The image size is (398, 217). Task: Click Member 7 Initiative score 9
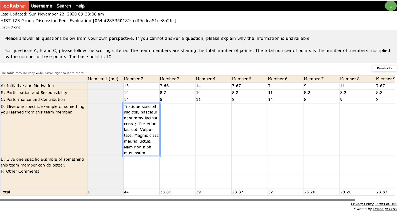pos(322,86)
